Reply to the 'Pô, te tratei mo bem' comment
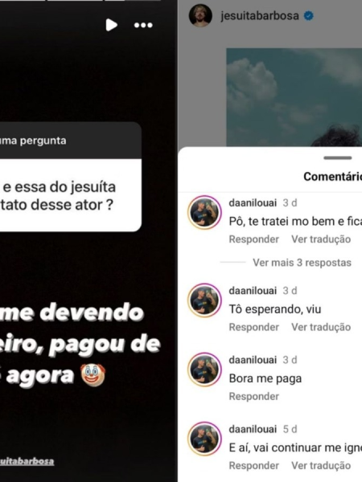362x482 pixels. (254, 239)
